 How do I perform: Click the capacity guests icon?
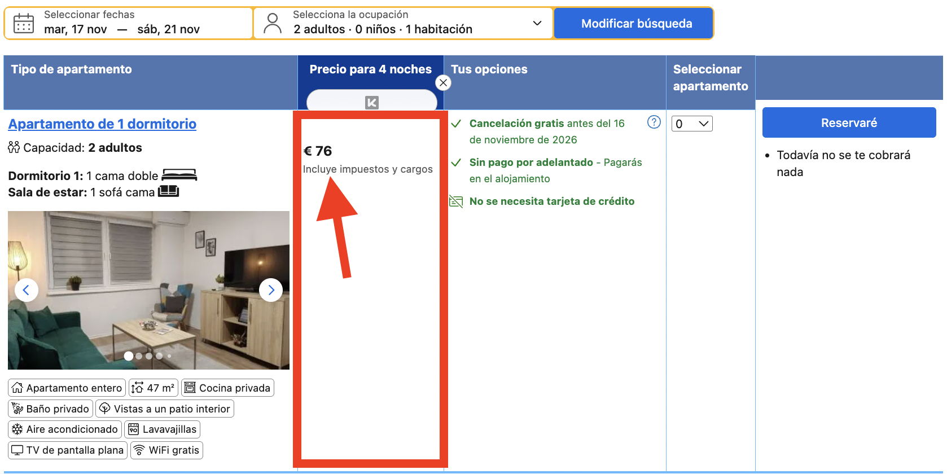point(14,147)
